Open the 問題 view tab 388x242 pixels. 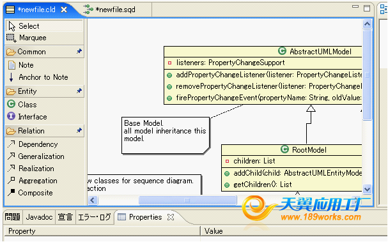tap(12, 217)
